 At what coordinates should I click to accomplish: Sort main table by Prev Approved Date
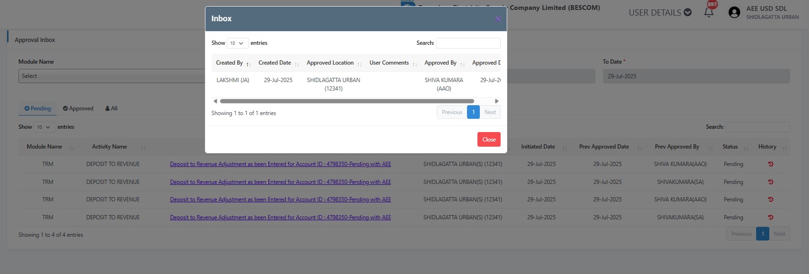pos(608,147)
